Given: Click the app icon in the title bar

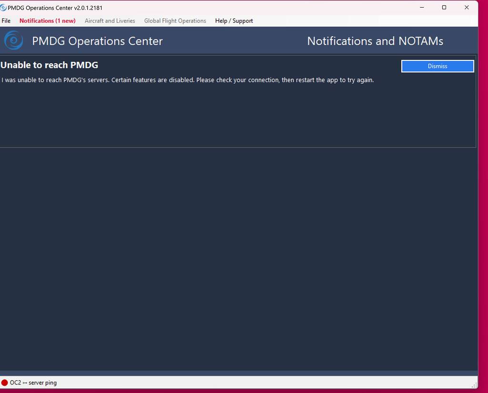Looking at the screenshot, I should tap(5, 7).
